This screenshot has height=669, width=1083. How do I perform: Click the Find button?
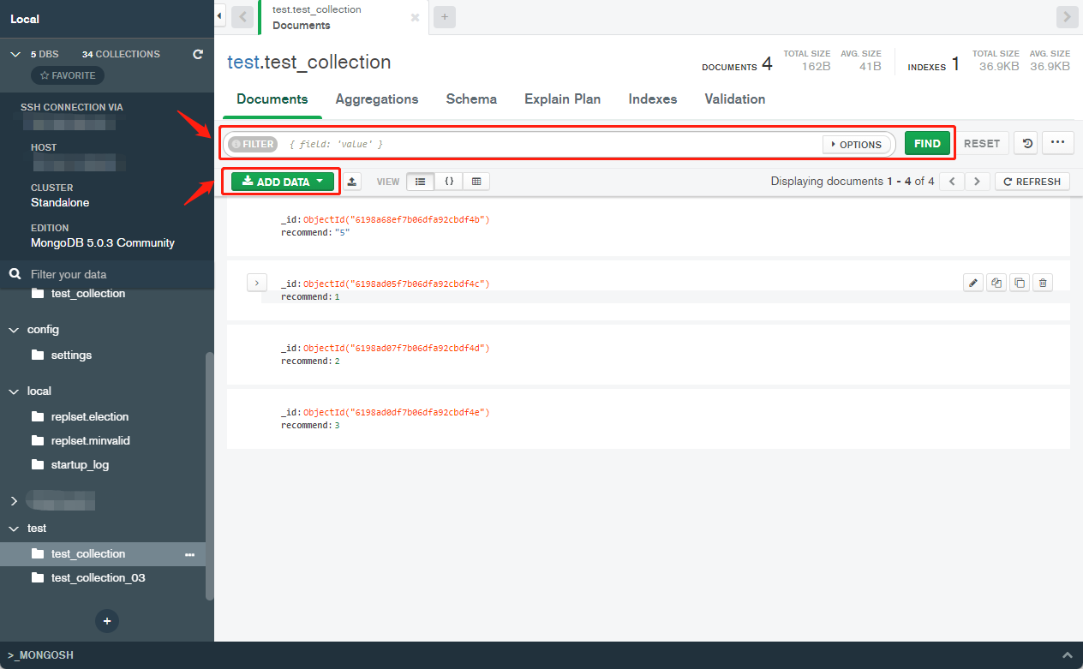coord(927,143)
